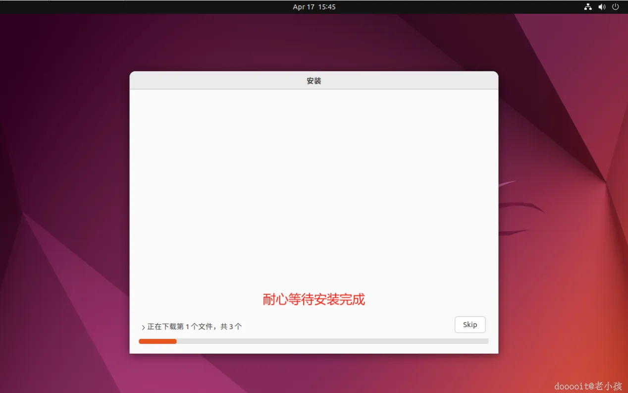Image resolution: width=628 pixels, height=393 pixels.
Task: Open the power options via power icon
Action: point(616,7)
